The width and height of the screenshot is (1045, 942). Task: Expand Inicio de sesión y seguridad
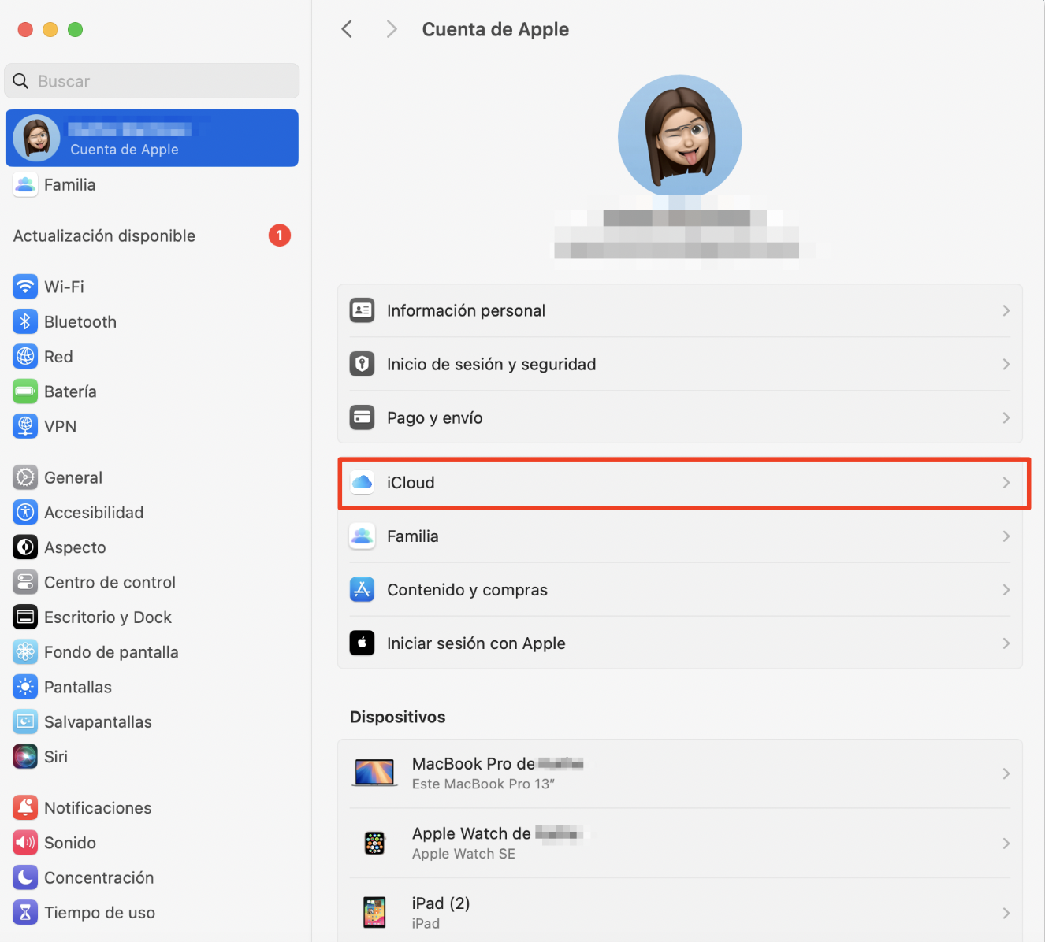pos(681,364)
